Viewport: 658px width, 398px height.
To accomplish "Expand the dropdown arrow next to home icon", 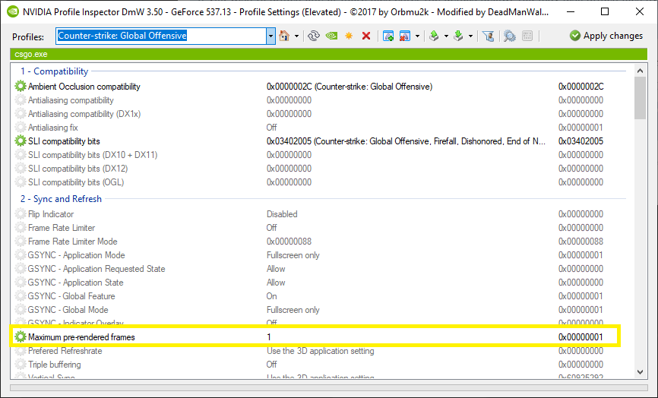I will pyautogui.click(x=296, y=36).
